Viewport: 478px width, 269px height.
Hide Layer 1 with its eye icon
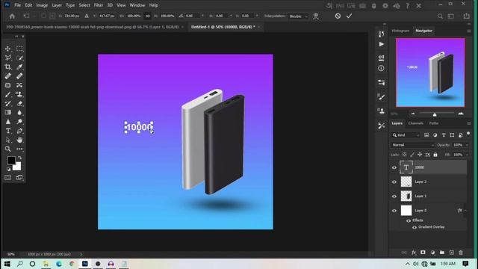394,196
